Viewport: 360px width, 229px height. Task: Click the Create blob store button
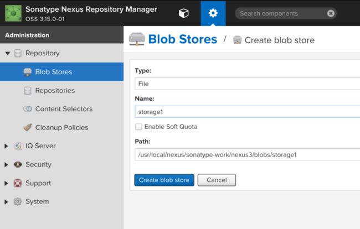click(x=164, y=180)
